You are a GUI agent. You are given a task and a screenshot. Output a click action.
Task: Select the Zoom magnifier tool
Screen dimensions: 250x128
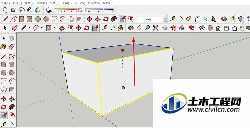click(x=147, y=28)
